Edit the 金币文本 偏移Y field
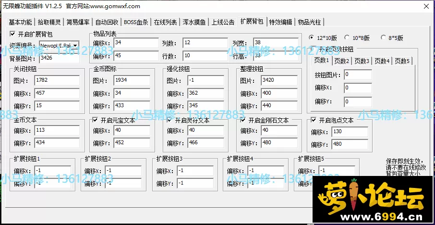435x225 pixels. [x=57, y=143]
